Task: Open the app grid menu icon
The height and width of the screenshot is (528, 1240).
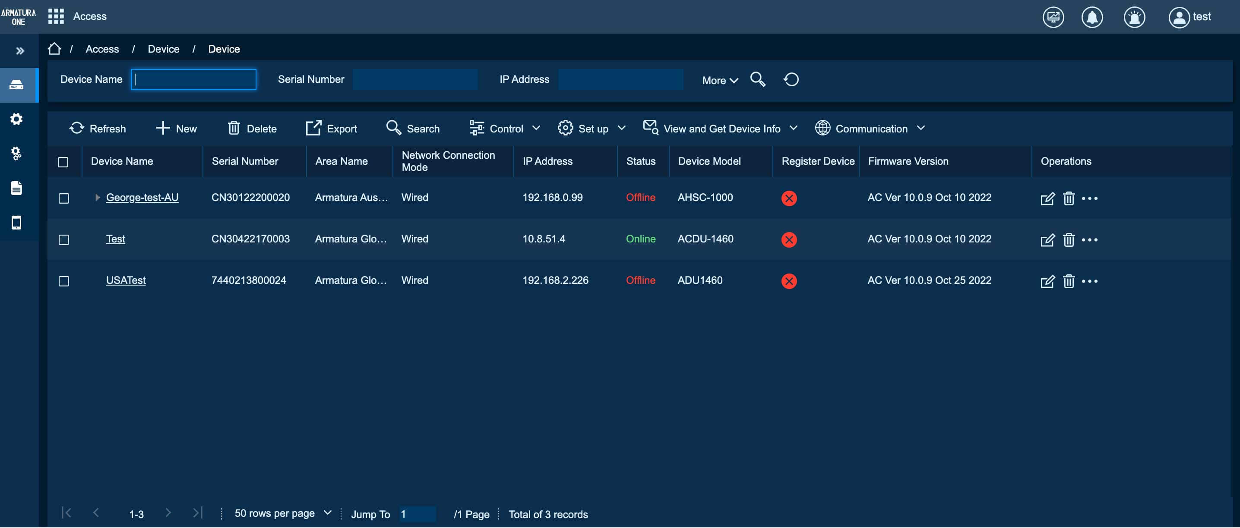Action: (x=56, y=16)
